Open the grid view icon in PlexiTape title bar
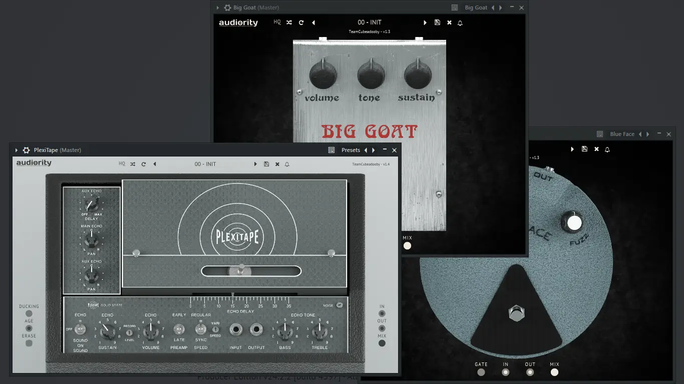The height and width of the screenshot is (384, 684). [331, 150]
